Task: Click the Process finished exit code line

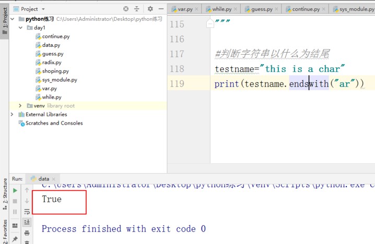Action: coord(124,229)
